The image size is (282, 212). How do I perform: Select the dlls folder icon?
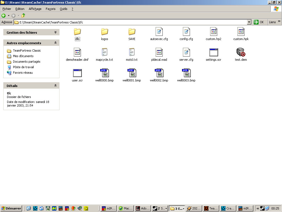77,32
